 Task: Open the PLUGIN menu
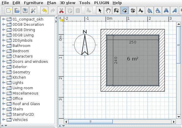point(102,3)
